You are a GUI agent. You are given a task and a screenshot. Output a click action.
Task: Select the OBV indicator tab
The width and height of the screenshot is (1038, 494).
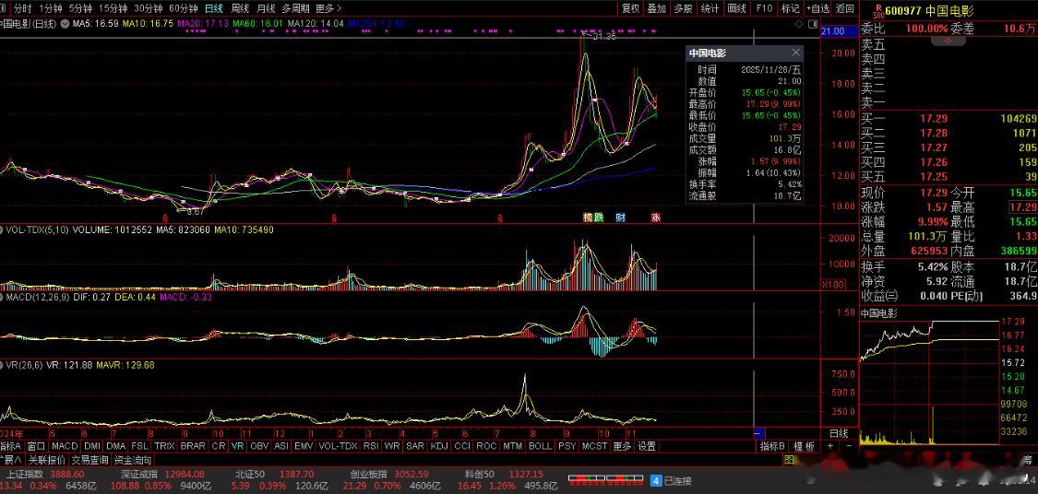pyautogui.click(x=260, y=446)
